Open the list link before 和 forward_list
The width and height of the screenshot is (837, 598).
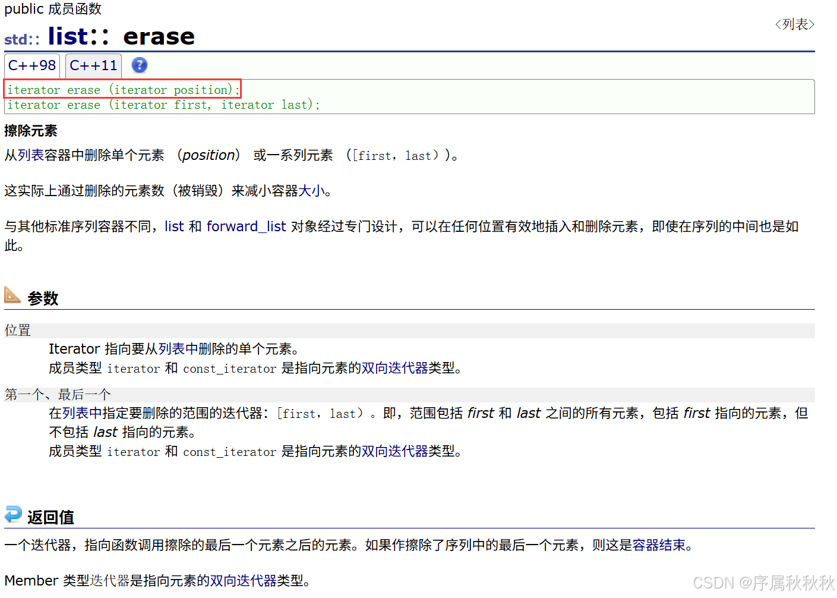click(x=174, y=226)
